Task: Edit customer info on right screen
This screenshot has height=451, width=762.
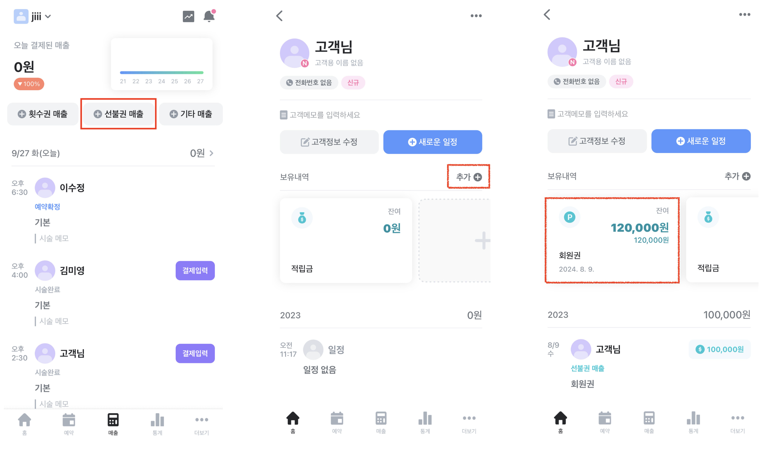Action: (x=597, y=141)
